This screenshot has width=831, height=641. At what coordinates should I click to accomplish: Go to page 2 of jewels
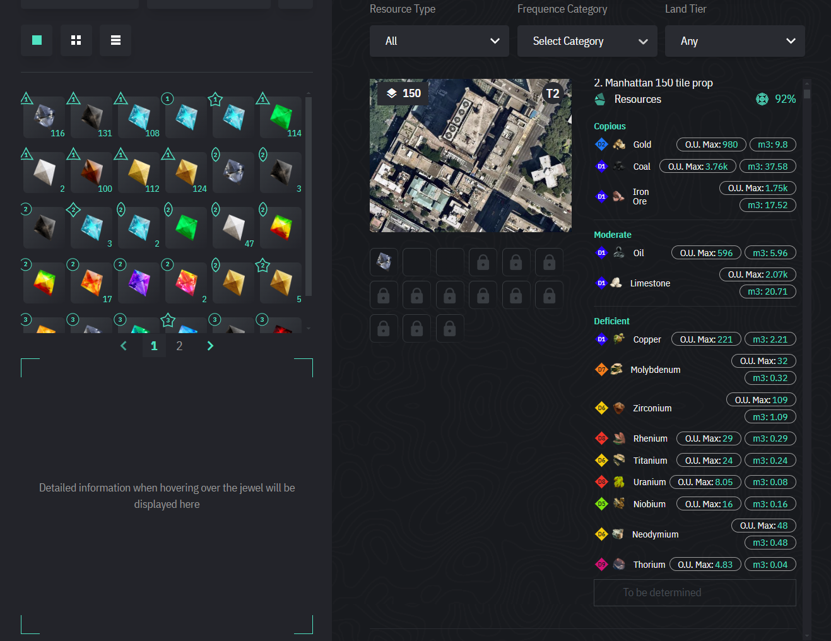coord(179,346)
